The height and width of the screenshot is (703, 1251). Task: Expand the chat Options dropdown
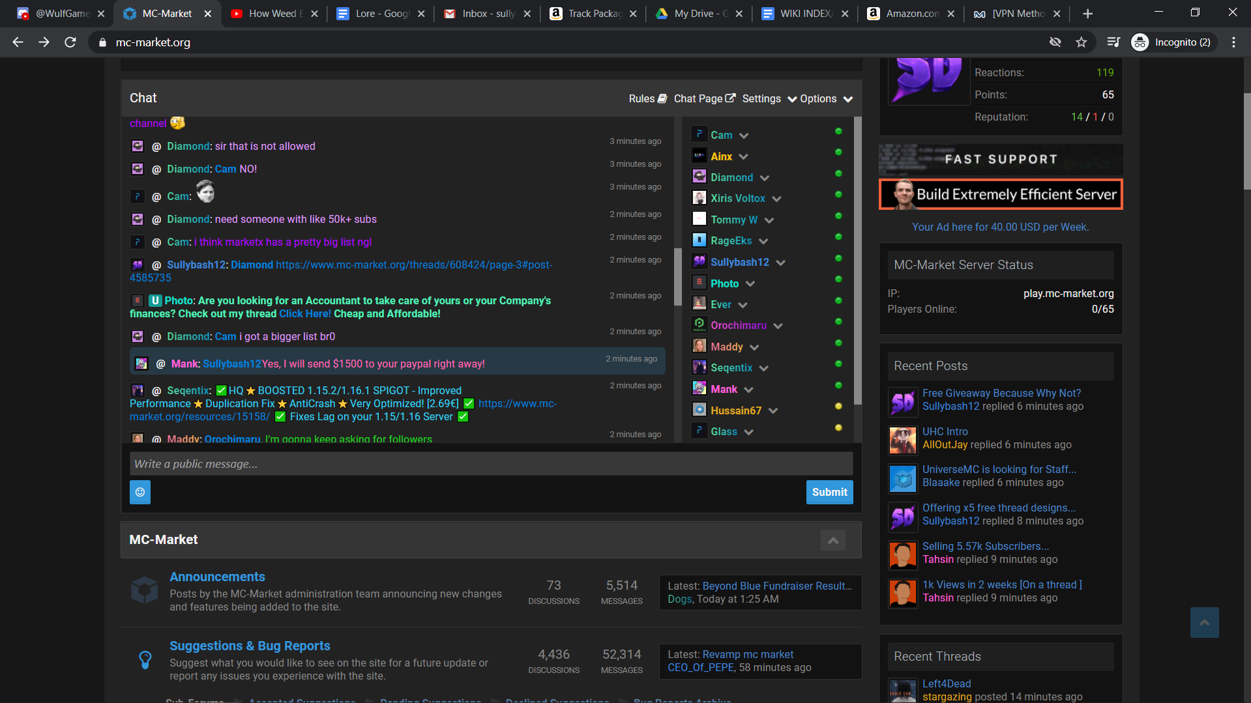point(827,99)
